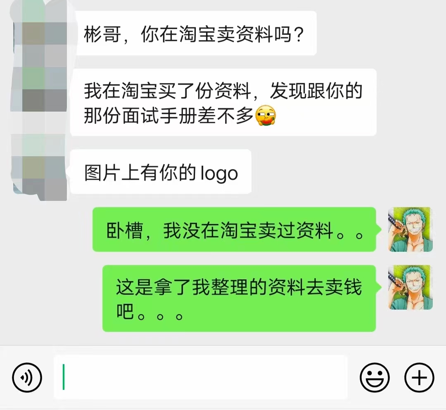446x410 pixels.
Task: Select the 我在淘宝买了份资料 message bubble
Action: [223, 102]
